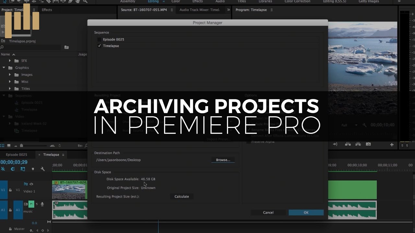Unmute the music track with M button
Viewport: 415px width, 233px height.
click(x=31, y=204)
